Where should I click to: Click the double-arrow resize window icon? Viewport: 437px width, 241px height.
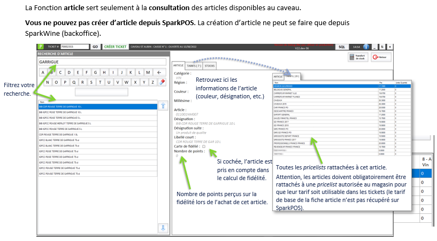(382, 47)
